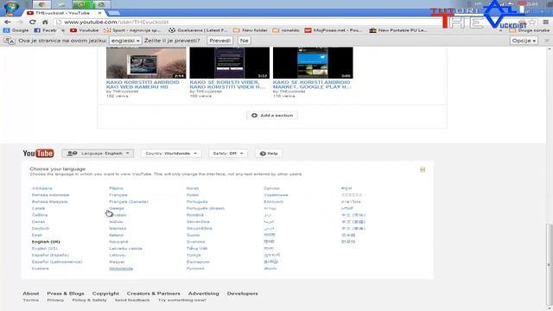
Task: Open a new browser tab
Action: tap(113, 13)
